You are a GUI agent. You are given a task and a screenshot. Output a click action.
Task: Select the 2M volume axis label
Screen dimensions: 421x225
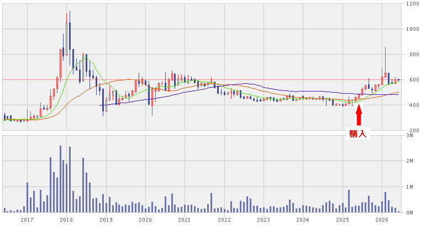pos(410,160)
